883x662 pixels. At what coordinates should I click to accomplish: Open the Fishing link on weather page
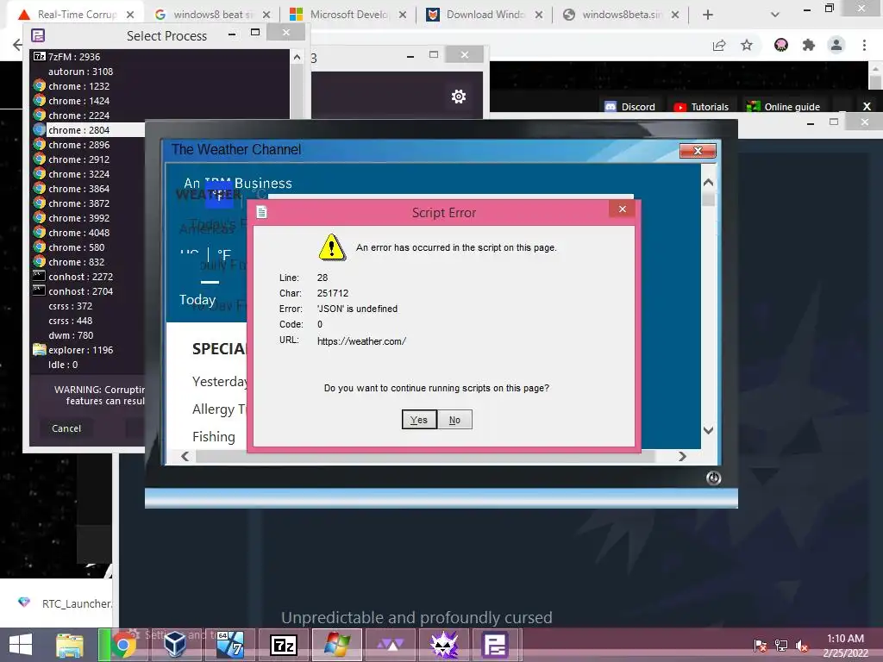pyautogui.click(x=214, y=436)
